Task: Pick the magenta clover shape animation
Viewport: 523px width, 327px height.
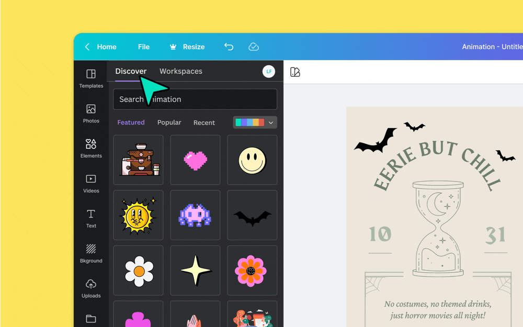Action: click(139, 314)
